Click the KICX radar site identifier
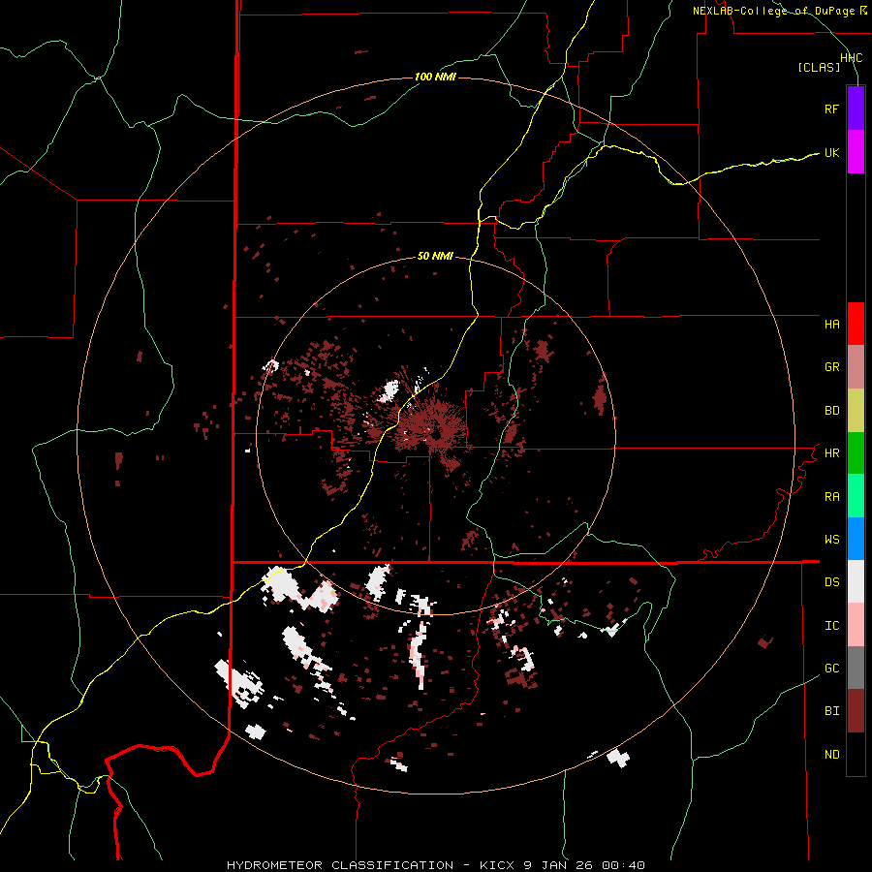 click(496, 865)
